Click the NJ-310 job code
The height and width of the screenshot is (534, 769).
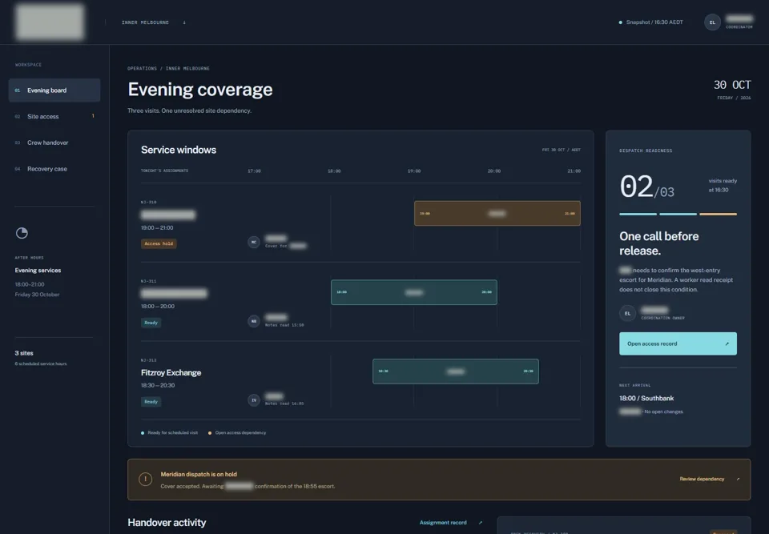pos(149,202)
